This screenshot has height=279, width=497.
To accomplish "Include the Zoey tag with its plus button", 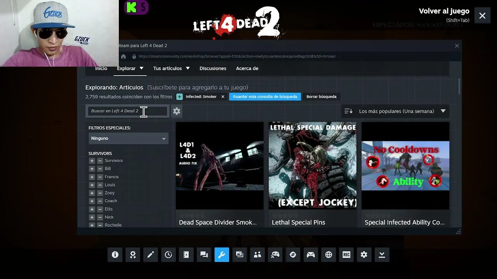I will tap(92, 193).
